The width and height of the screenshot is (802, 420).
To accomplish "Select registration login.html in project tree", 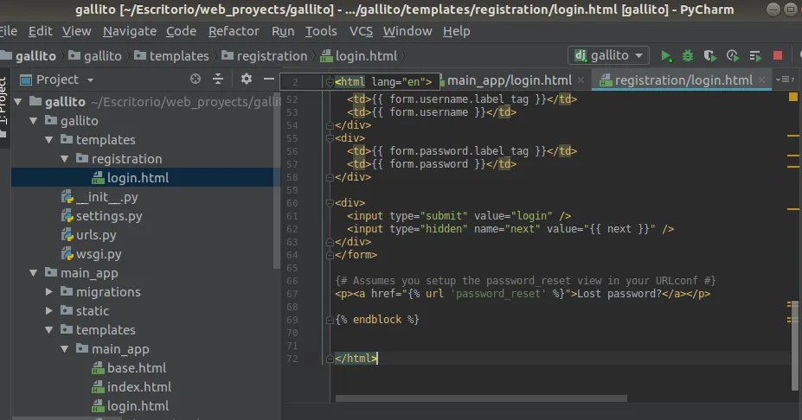I will pos(145,178).
